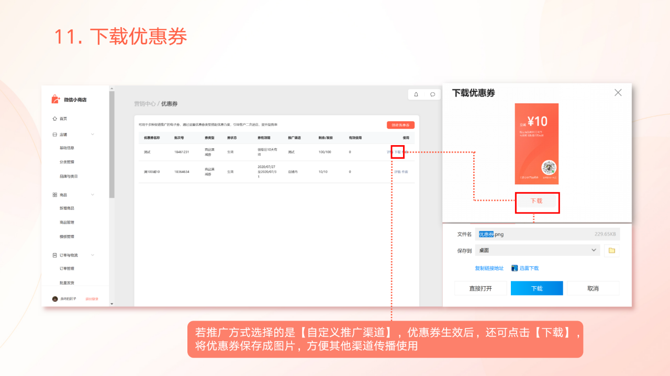Viewport: 670px width, 376px height.
Task: Open 模板管理 in the sidebar
Action: pyautogui.click(x=67, y=237)
